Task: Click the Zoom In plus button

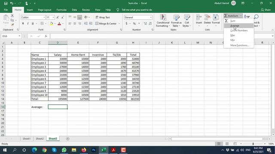Action: tap(265, 144)
